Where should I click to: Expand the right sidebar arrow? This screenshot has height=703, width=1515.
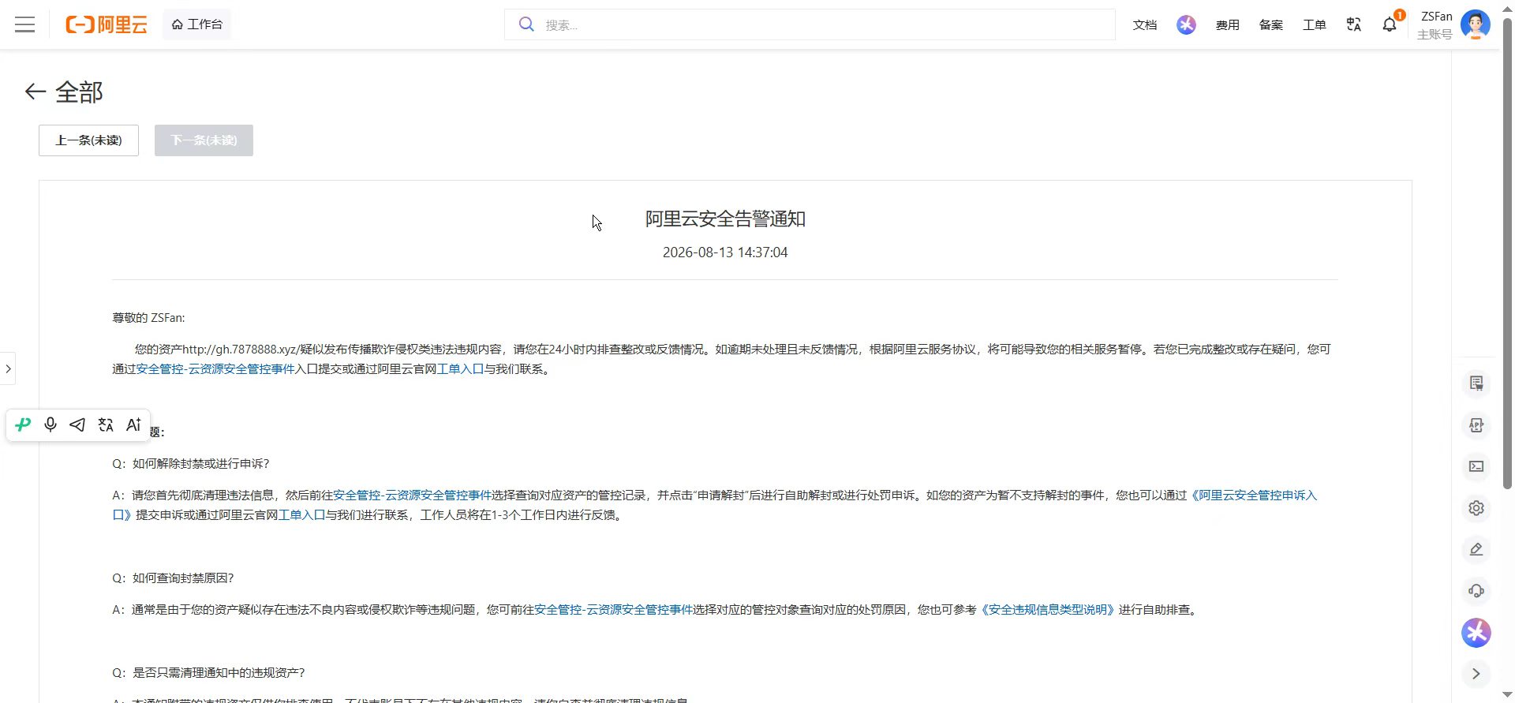click(x=1476, y=674)
